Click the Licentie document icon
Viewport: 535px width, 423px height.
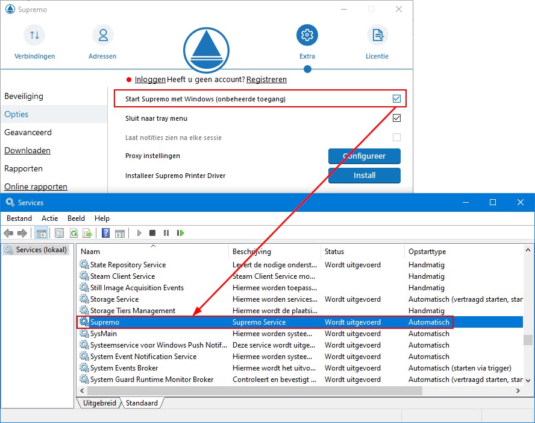[x=377, y=35]
